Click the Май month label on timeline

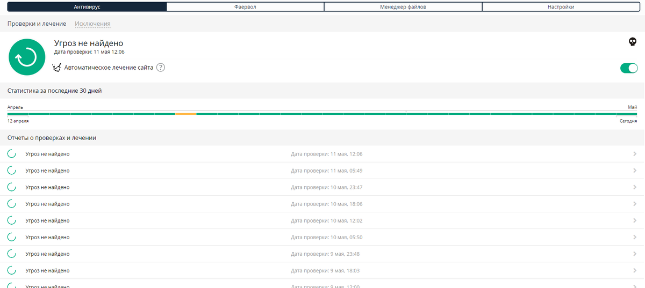click(x=633, y=107)
